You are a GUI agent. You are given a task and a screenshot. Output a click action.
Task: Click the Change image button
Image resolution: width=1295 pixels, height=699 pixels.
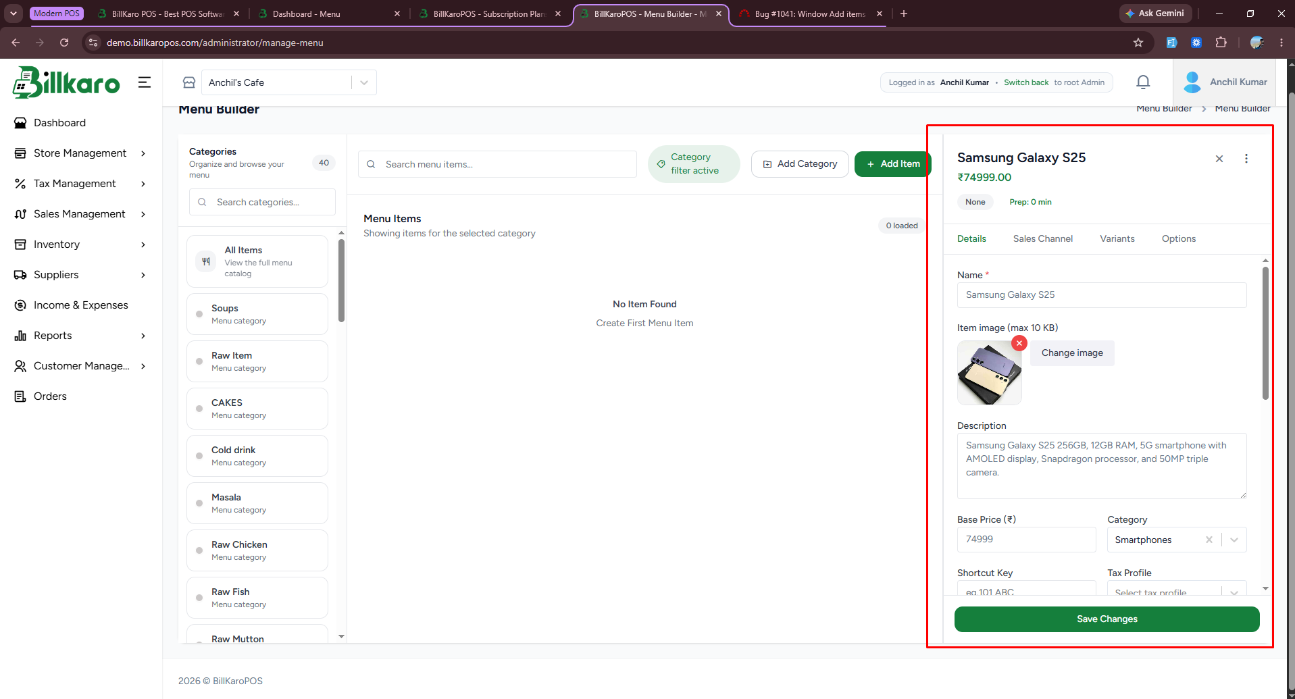[1072, 353]
